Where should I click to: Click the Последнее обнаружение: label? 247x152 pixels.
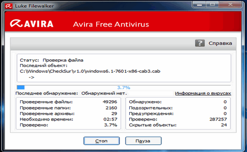pos(47,93)
